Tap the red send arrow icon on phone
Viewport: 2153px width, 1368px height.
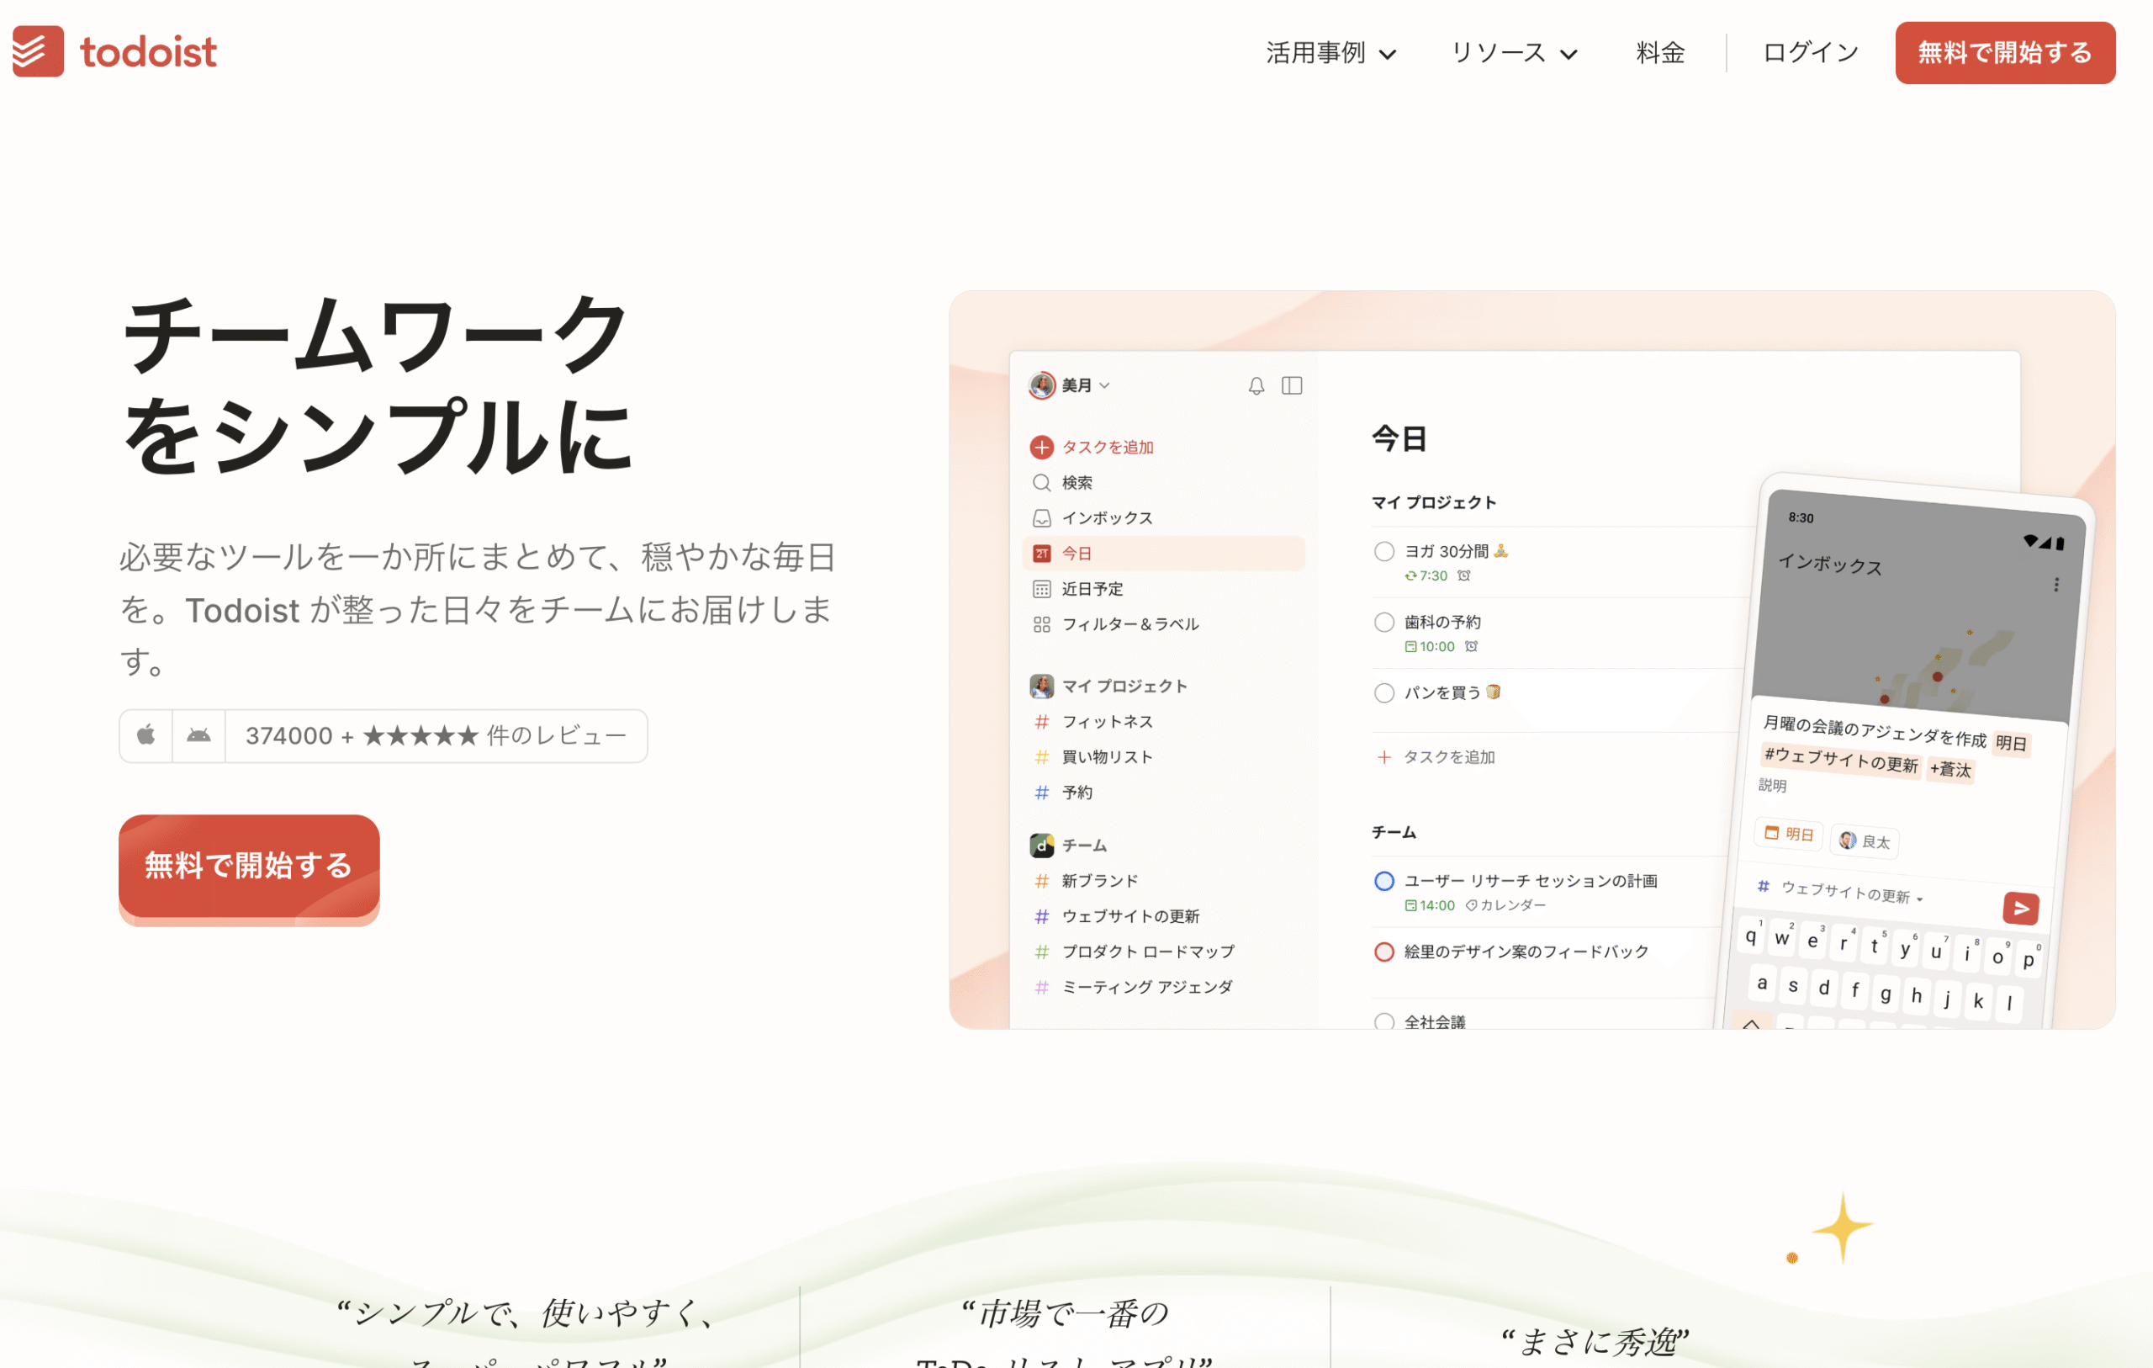[x=2021, y=908]
